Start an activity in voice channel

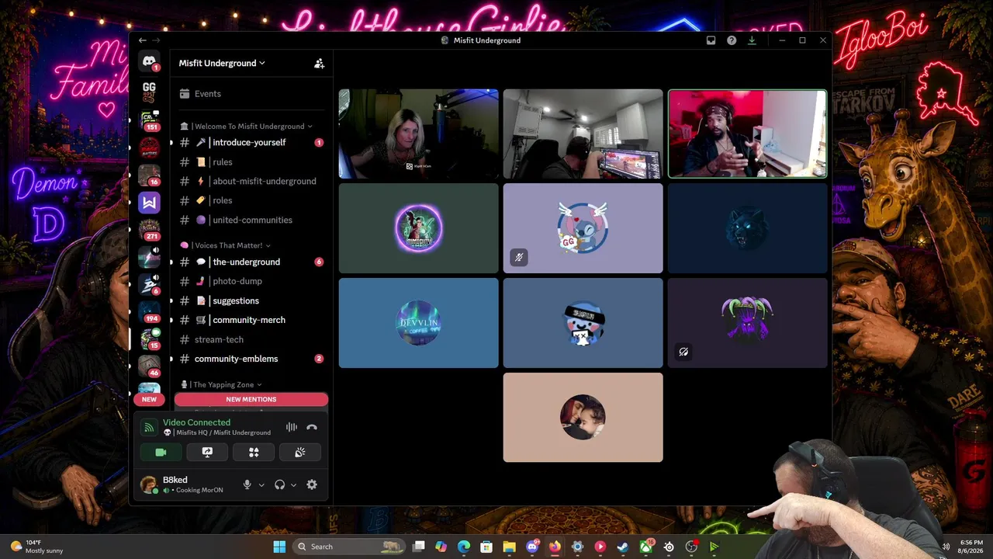coord(254,452)
